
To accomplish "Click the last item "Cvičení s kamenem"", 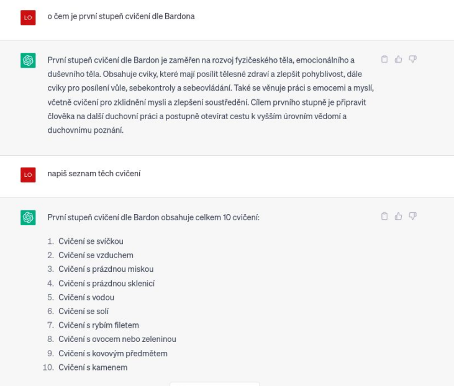I will coord(93,367).
